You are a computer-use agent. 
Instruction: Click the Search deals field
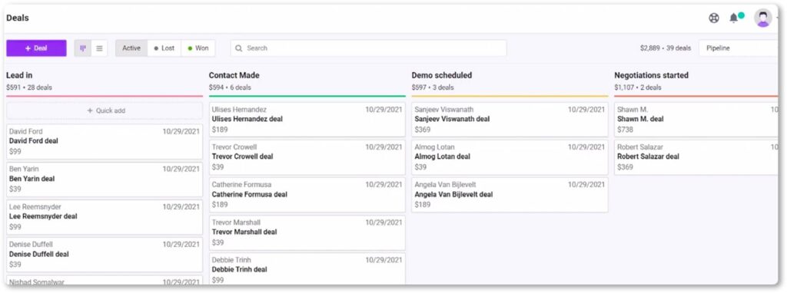(x=368, y=48)
